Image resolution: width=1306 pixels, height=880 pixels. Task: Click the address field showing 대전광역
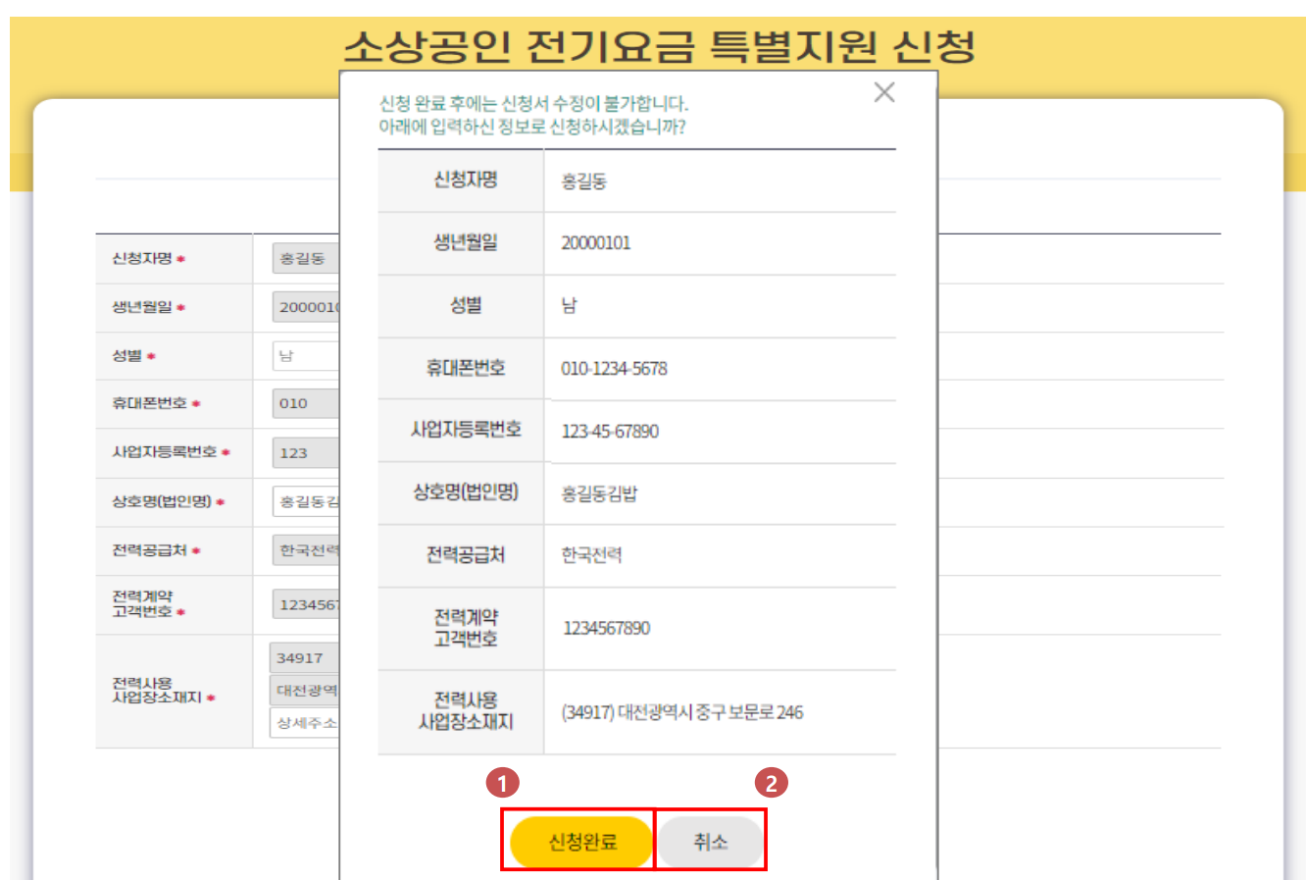[304, 690]
